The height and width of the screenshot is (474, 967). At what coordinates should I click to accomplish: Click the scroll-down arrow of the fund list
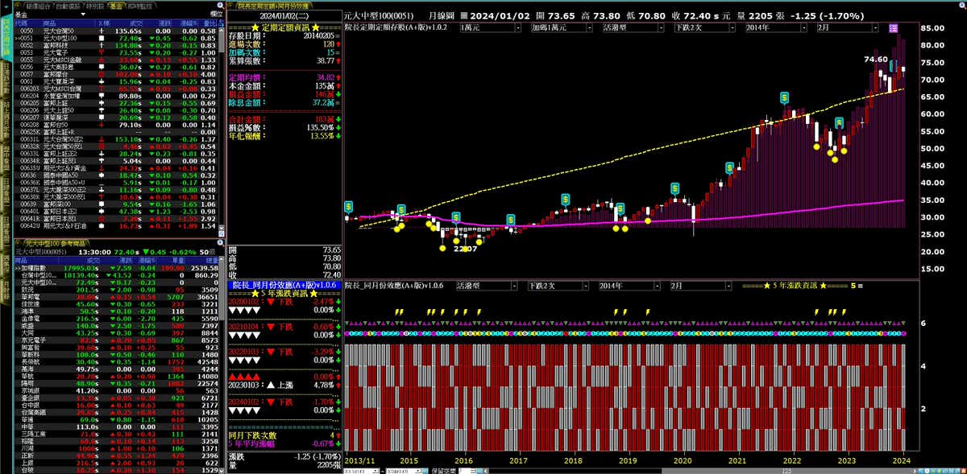[221, 232]
